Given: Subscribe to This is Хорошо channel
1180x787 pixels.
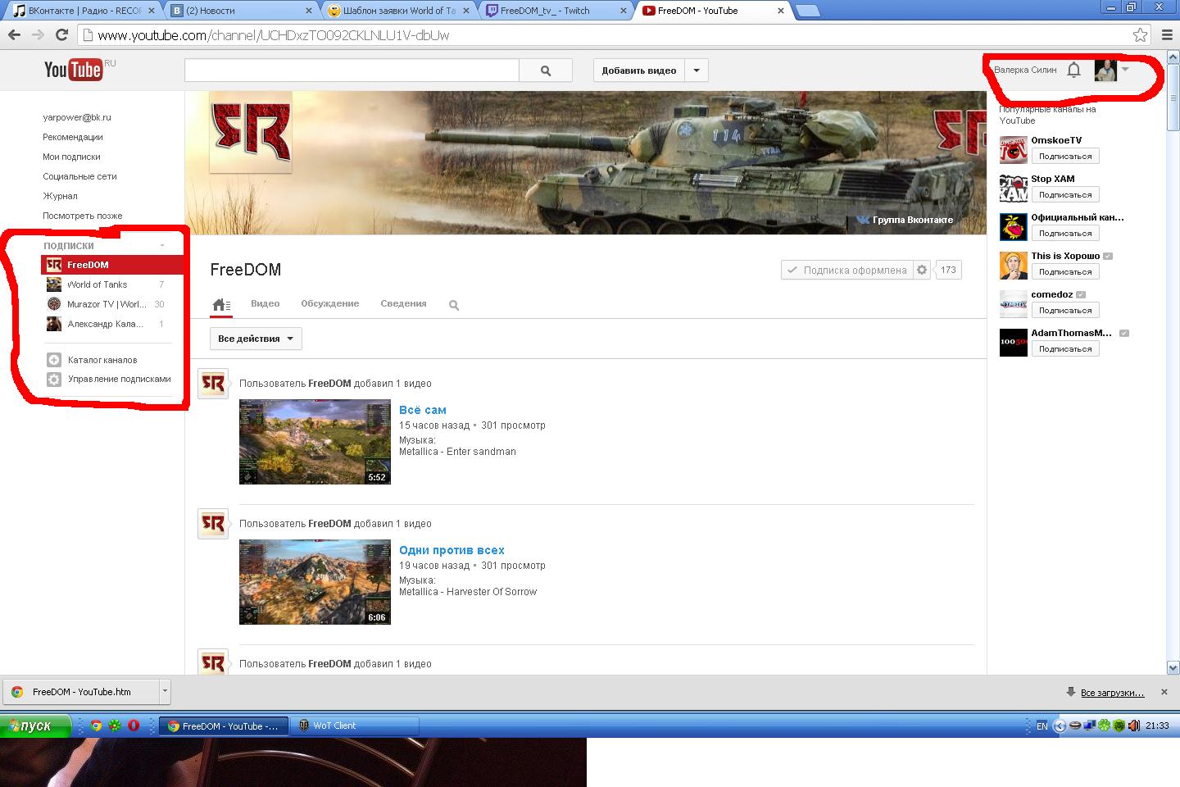Looking at the screenshot, I should pos(1065,271).
